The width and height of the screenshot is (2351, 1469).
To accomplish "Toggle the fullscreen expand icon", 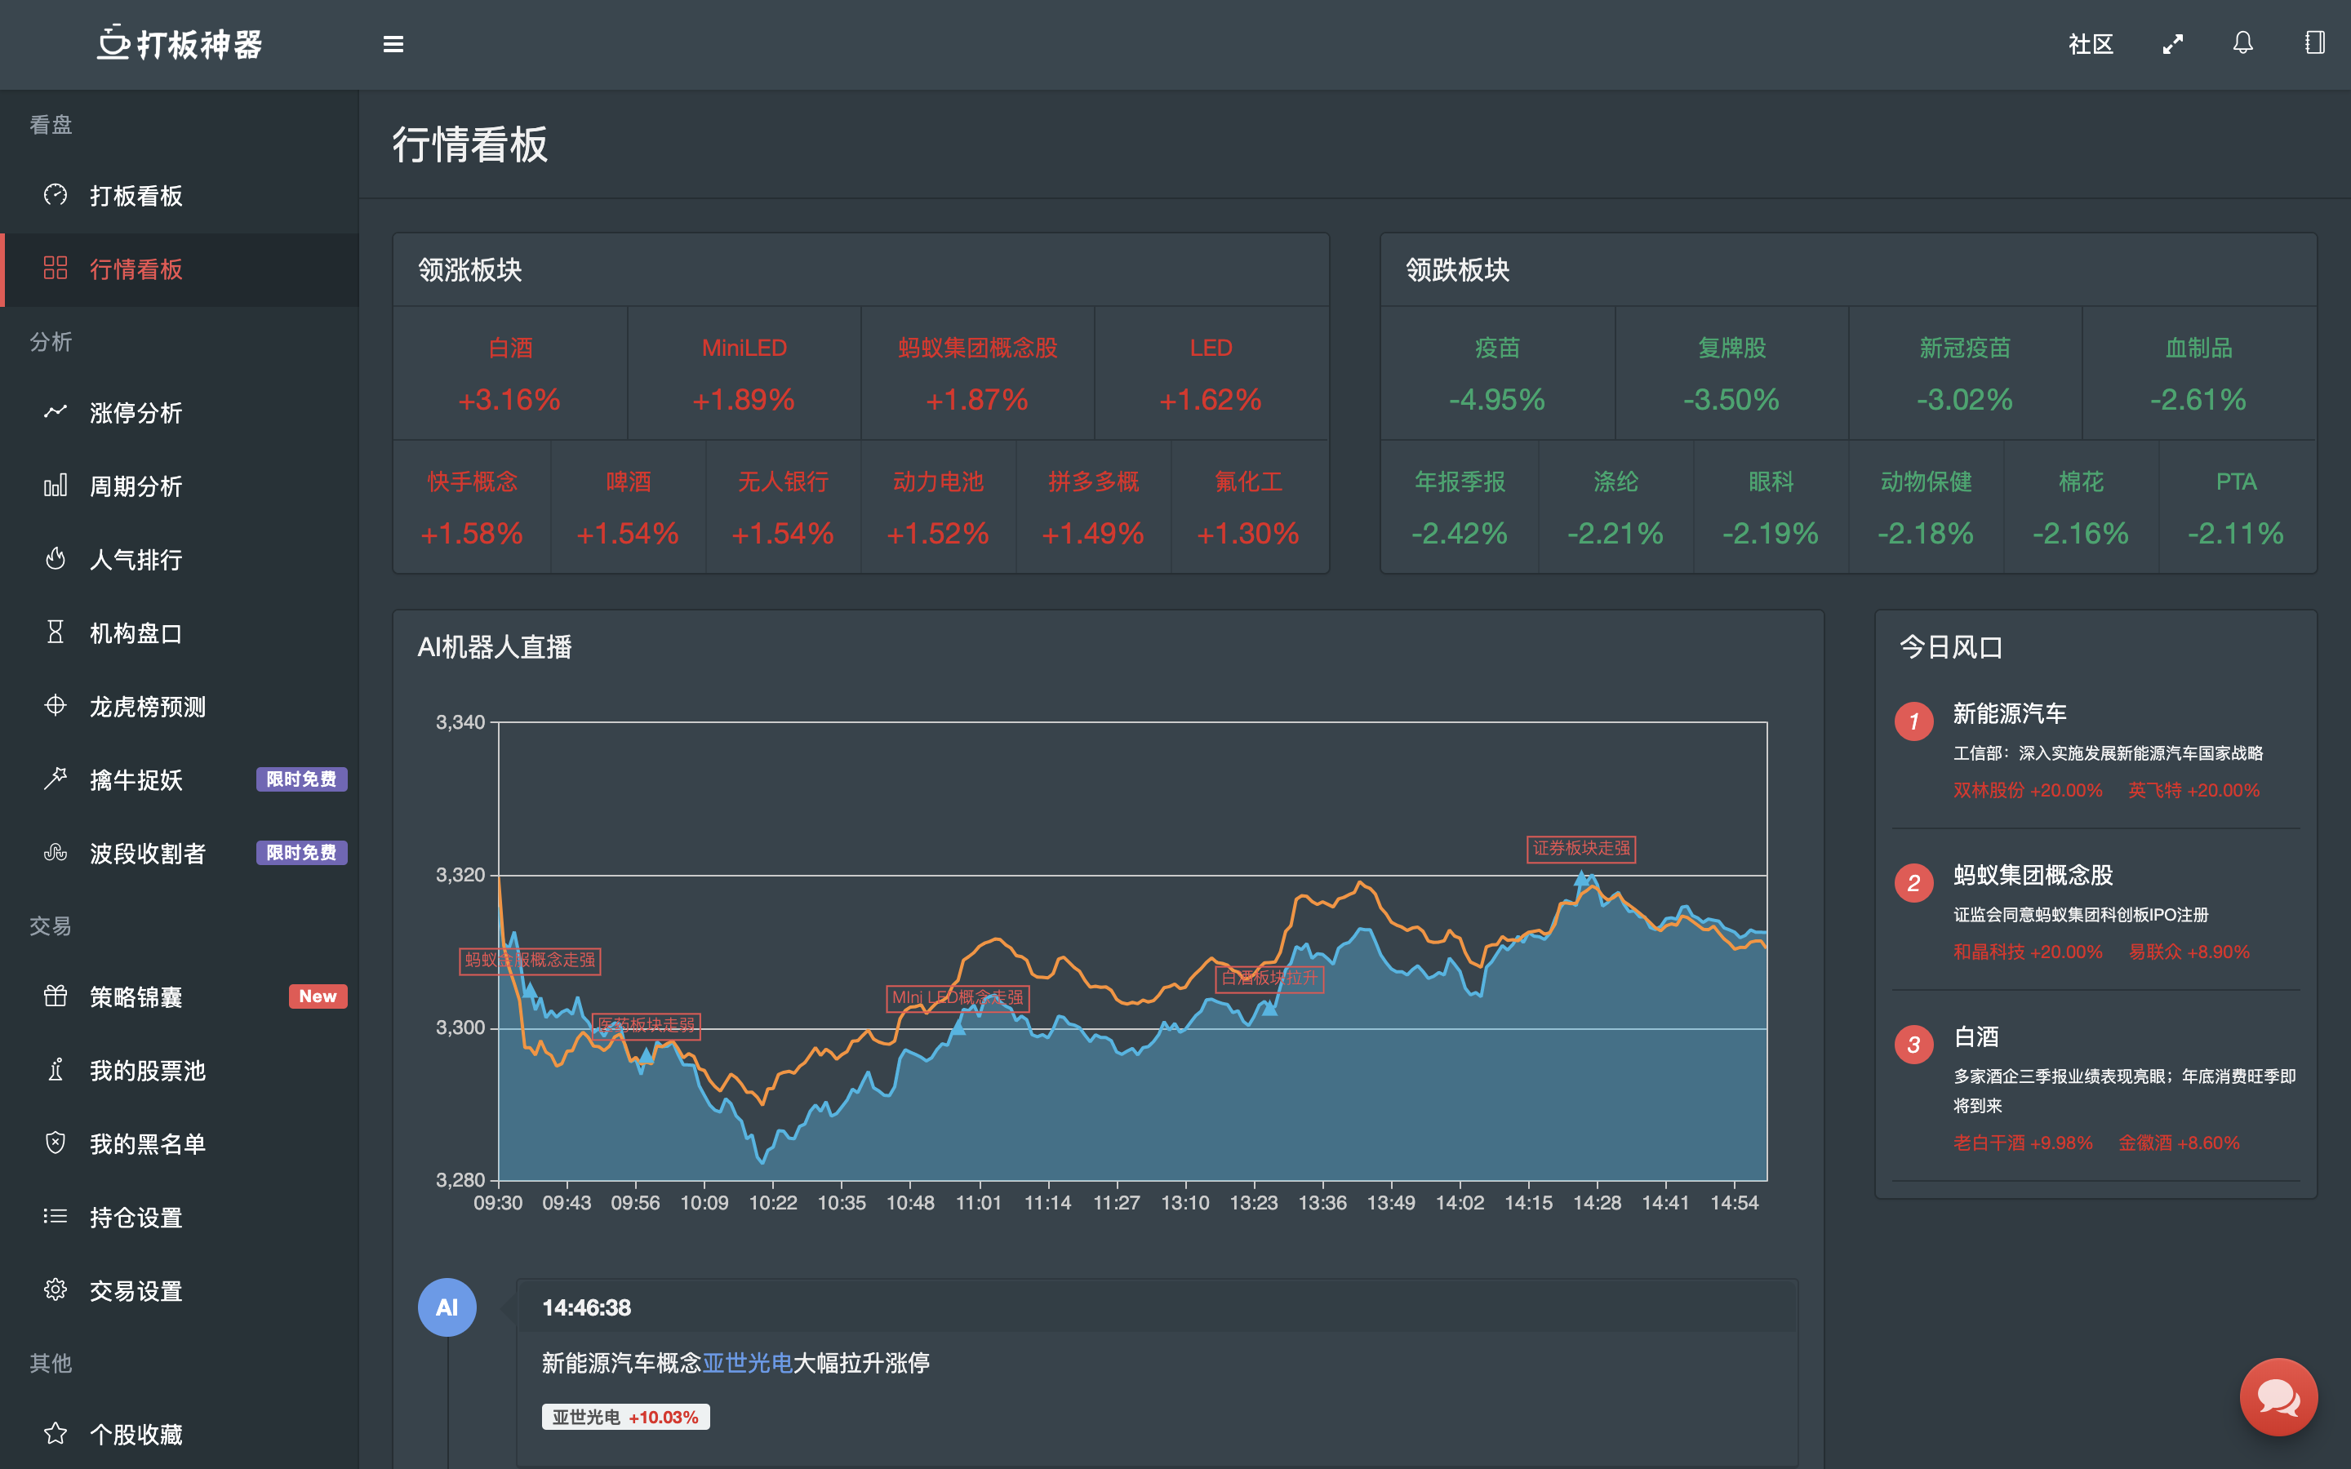I will (2172, 45).
